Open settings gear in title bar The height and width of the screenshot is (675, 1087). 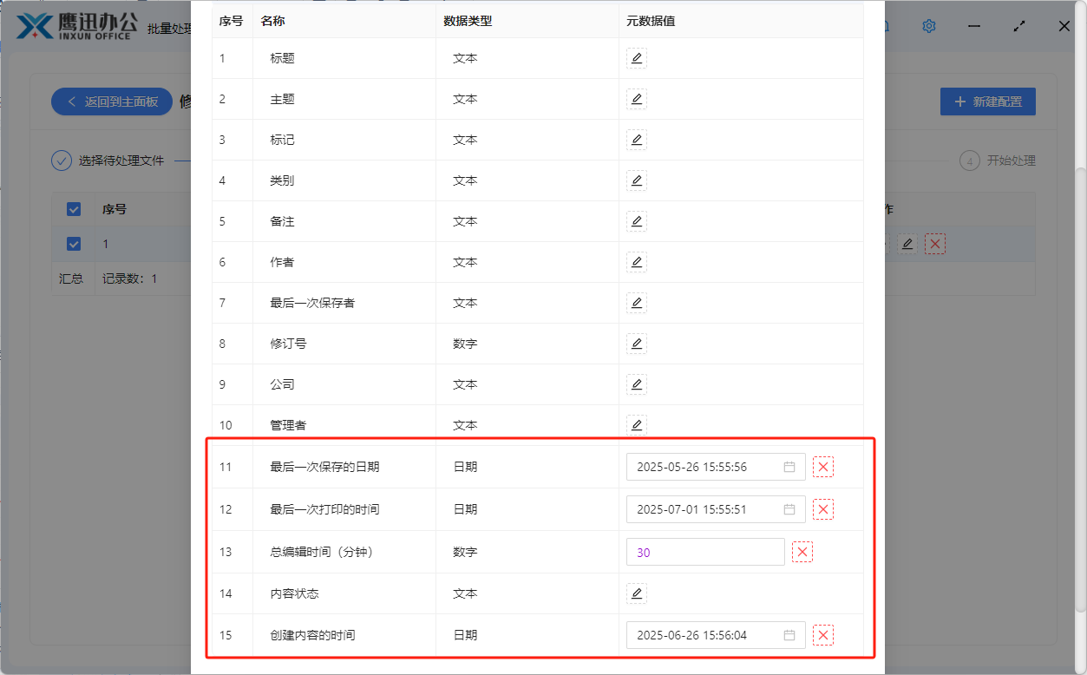(x=929, y=26)
